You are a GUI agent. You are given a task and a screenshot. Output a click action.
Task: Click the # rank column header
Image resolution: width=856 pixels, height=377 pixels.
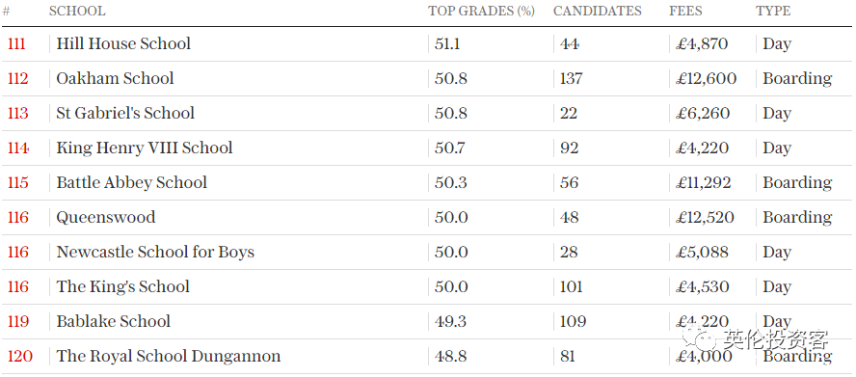tap(6, 11)
